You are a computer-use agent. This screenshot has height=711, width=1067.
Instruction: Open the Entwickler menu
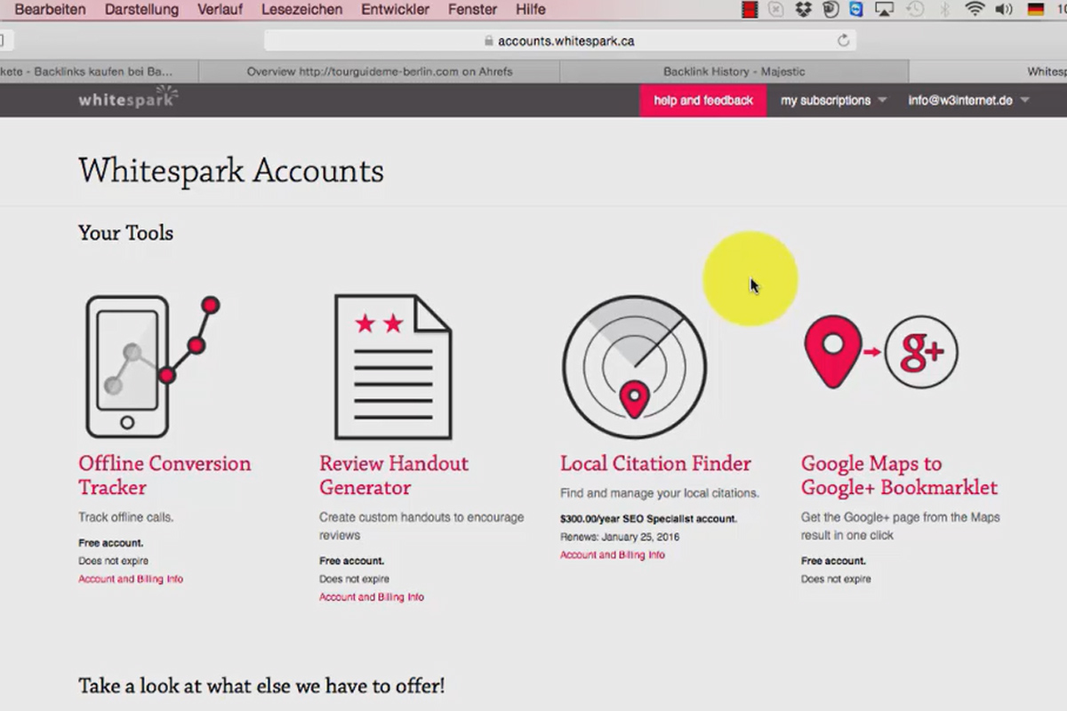click(395, 10)
